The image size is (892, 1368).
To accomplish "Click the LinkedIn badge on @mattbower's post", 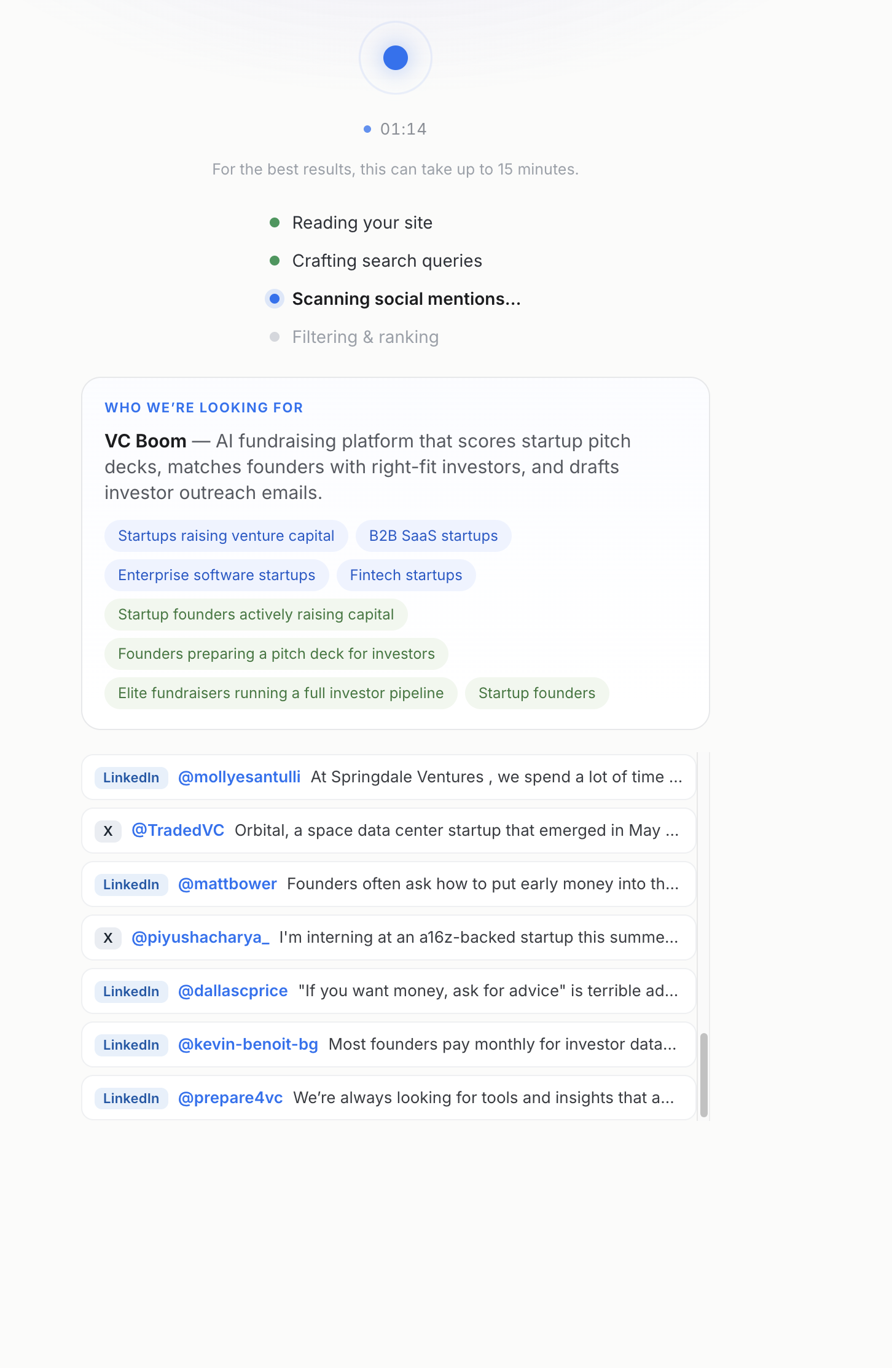I will pos(131,884).
